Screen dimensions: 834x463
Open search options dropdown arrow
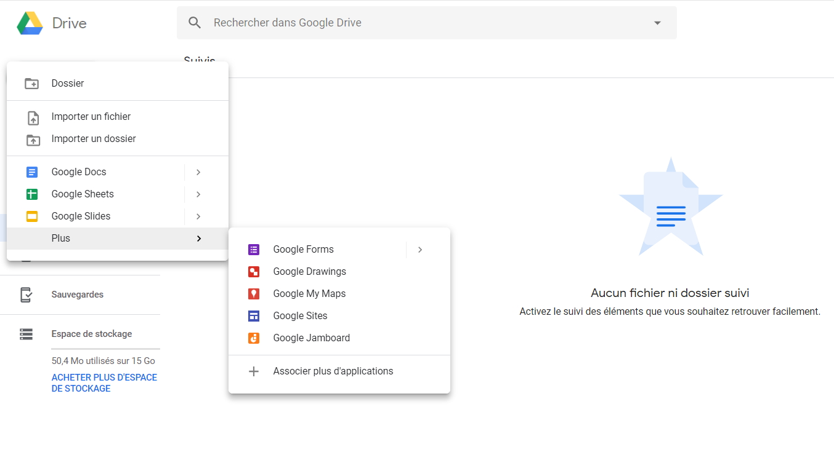click(657, 23)
